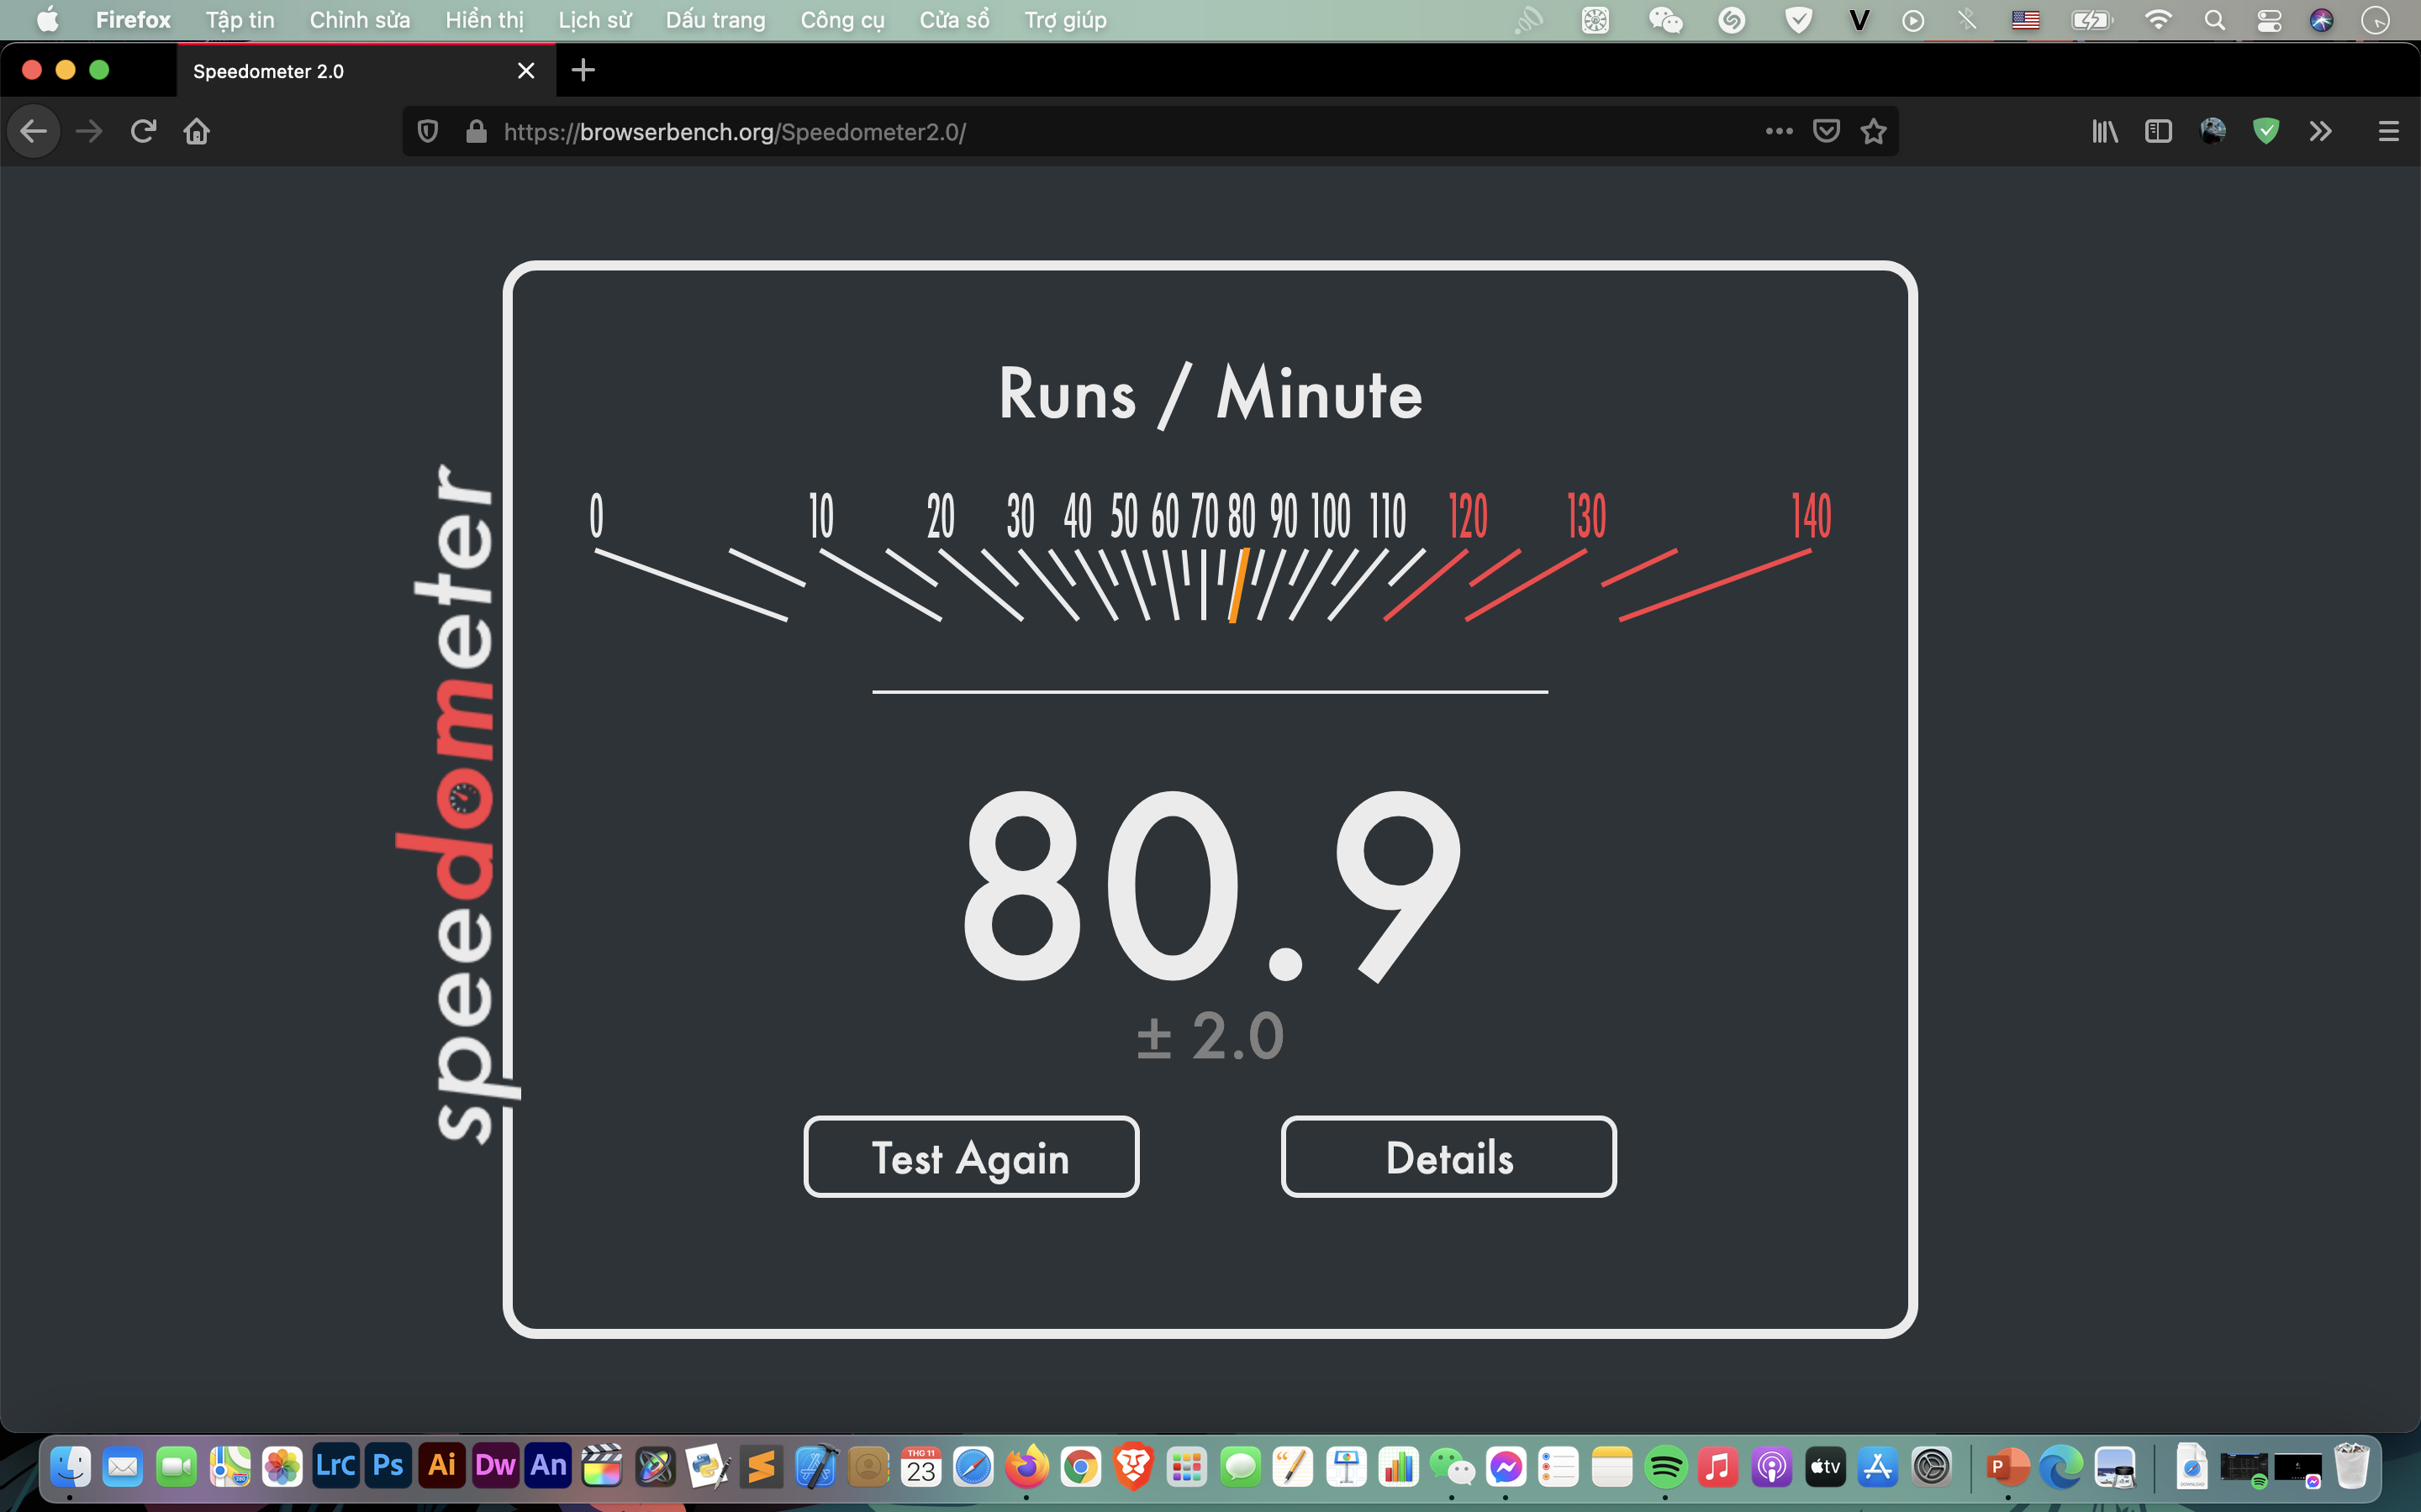
Task: Click the Pocket save icon
Action: click(1827, 131)
